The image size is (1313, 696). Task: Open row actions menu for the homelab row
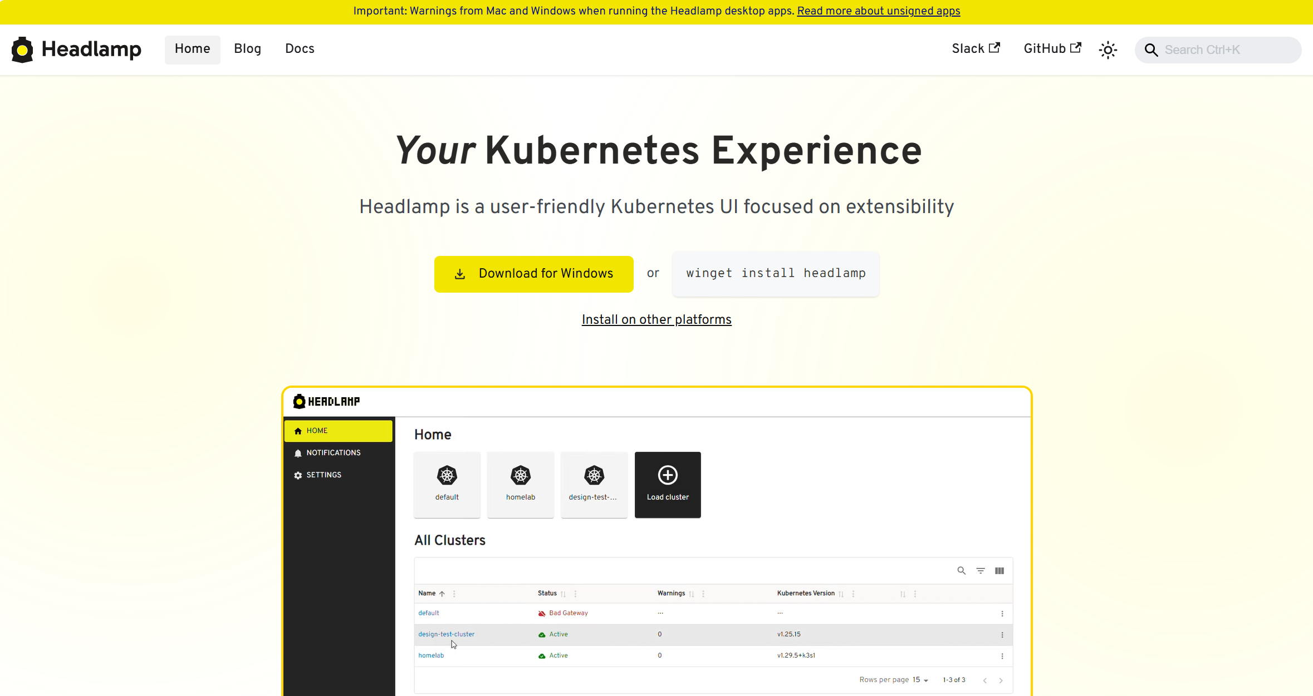click(x=1002, y=656)
